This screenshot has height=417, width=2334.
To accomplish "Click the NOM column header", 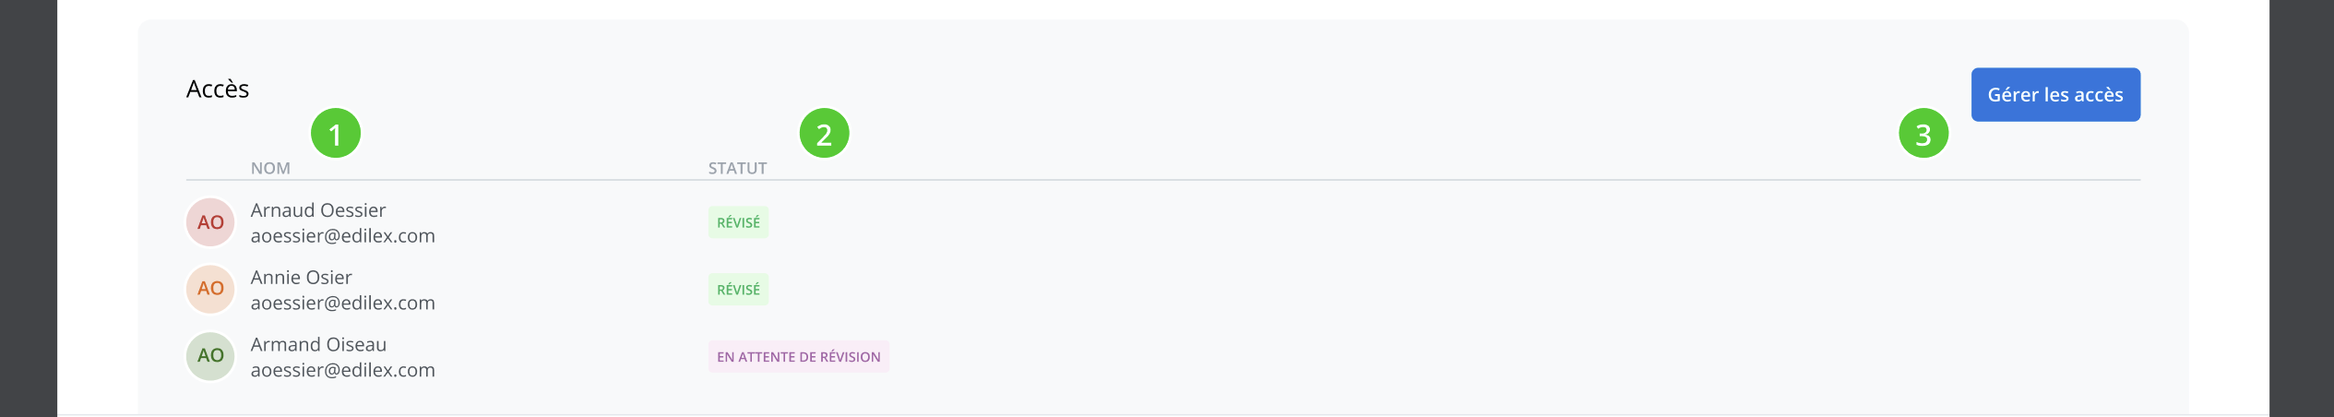I will tap(270, 168).
